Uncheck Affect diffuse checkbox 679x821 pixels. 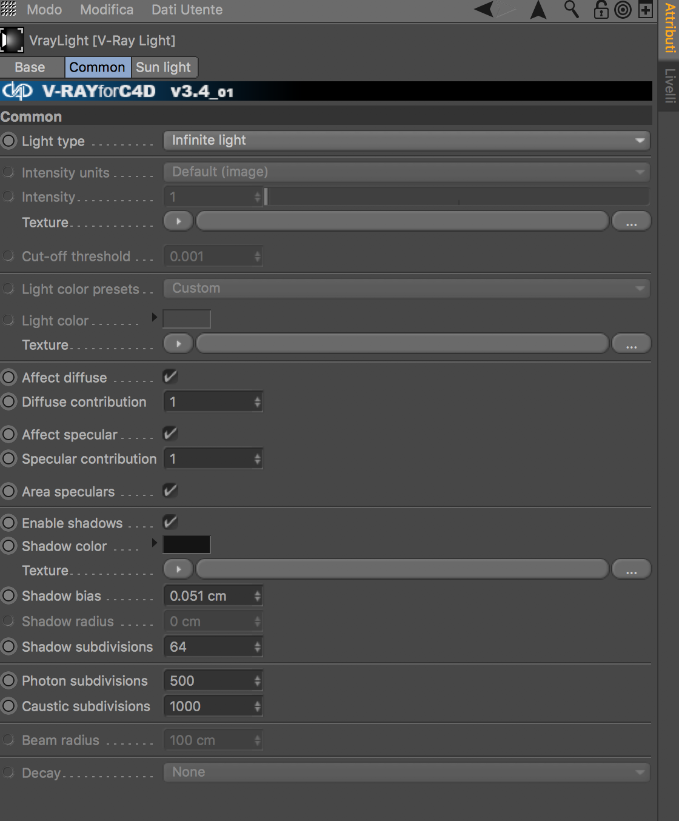[170, 377]
